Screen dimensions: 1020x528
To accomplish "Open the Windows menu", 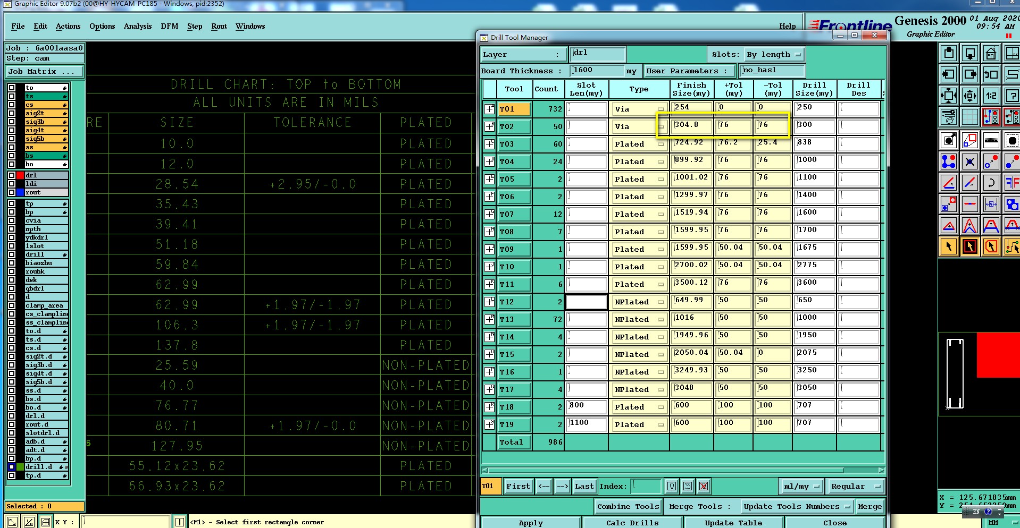I will (250, 26).
